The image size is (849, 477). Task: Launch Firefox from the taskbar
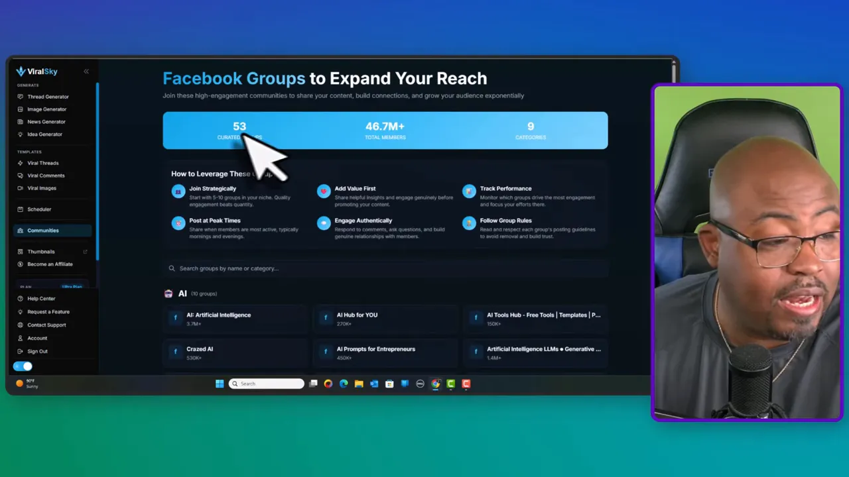pos(328,384)
